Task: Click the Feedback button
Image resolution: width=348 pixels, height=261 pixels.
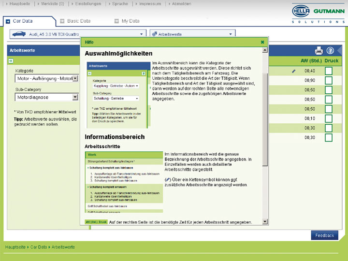Action: [324, 235]
